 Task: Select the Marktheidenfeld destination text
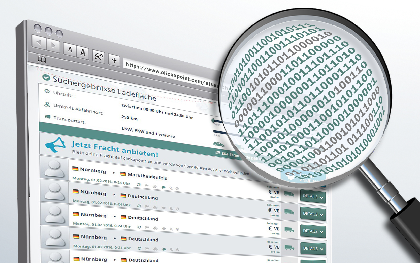point(147,176)
